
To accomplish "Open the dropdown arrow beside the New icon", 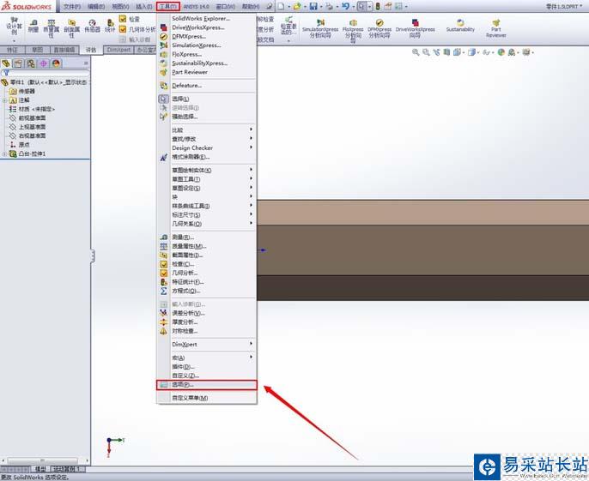I will (288, 7).
